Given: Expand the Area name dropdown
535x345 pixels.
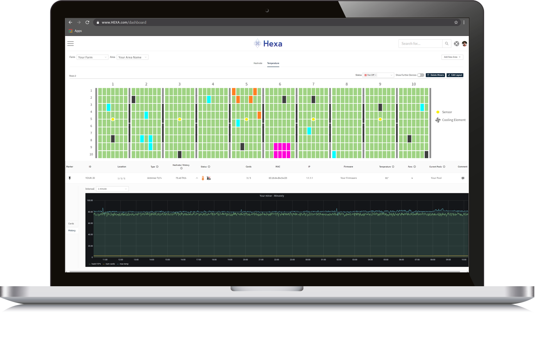Looking at the screenshot, I should [132, 57].
